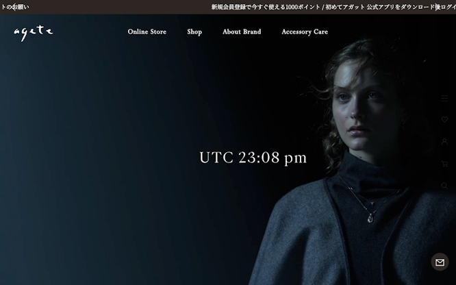Image resolution: width=456 pixels, height=285 pixels.
Task: Click the 1000ポイント announcement text
Action: (333, 7)
